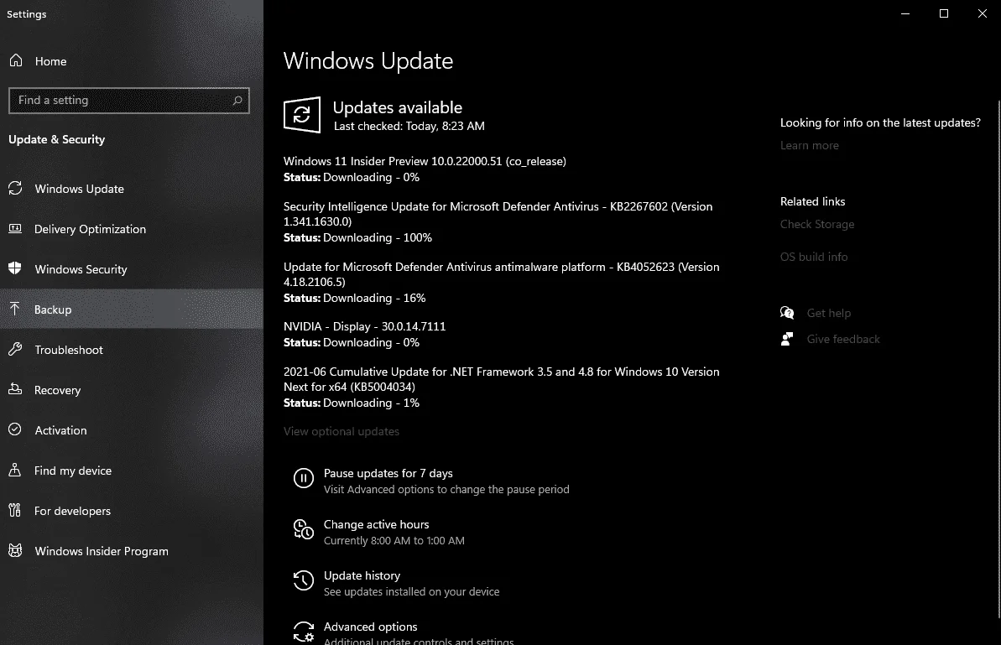This screenshot has height=645, width=1001.
Task: Click the Windows Update sync icon in sidebar
Action: pyautogui.click(x=15, y=188)
